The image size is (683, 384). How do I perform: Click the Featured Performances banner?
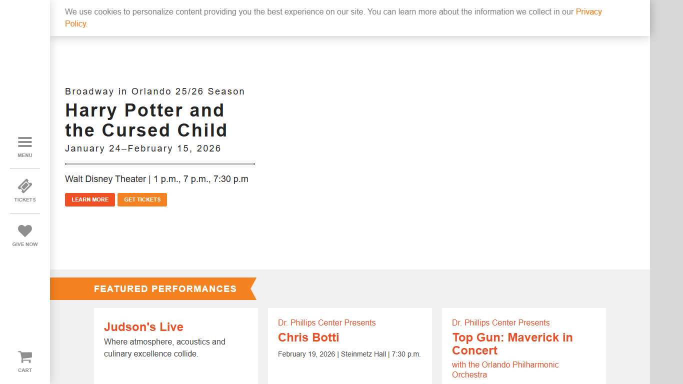point(165,289)
